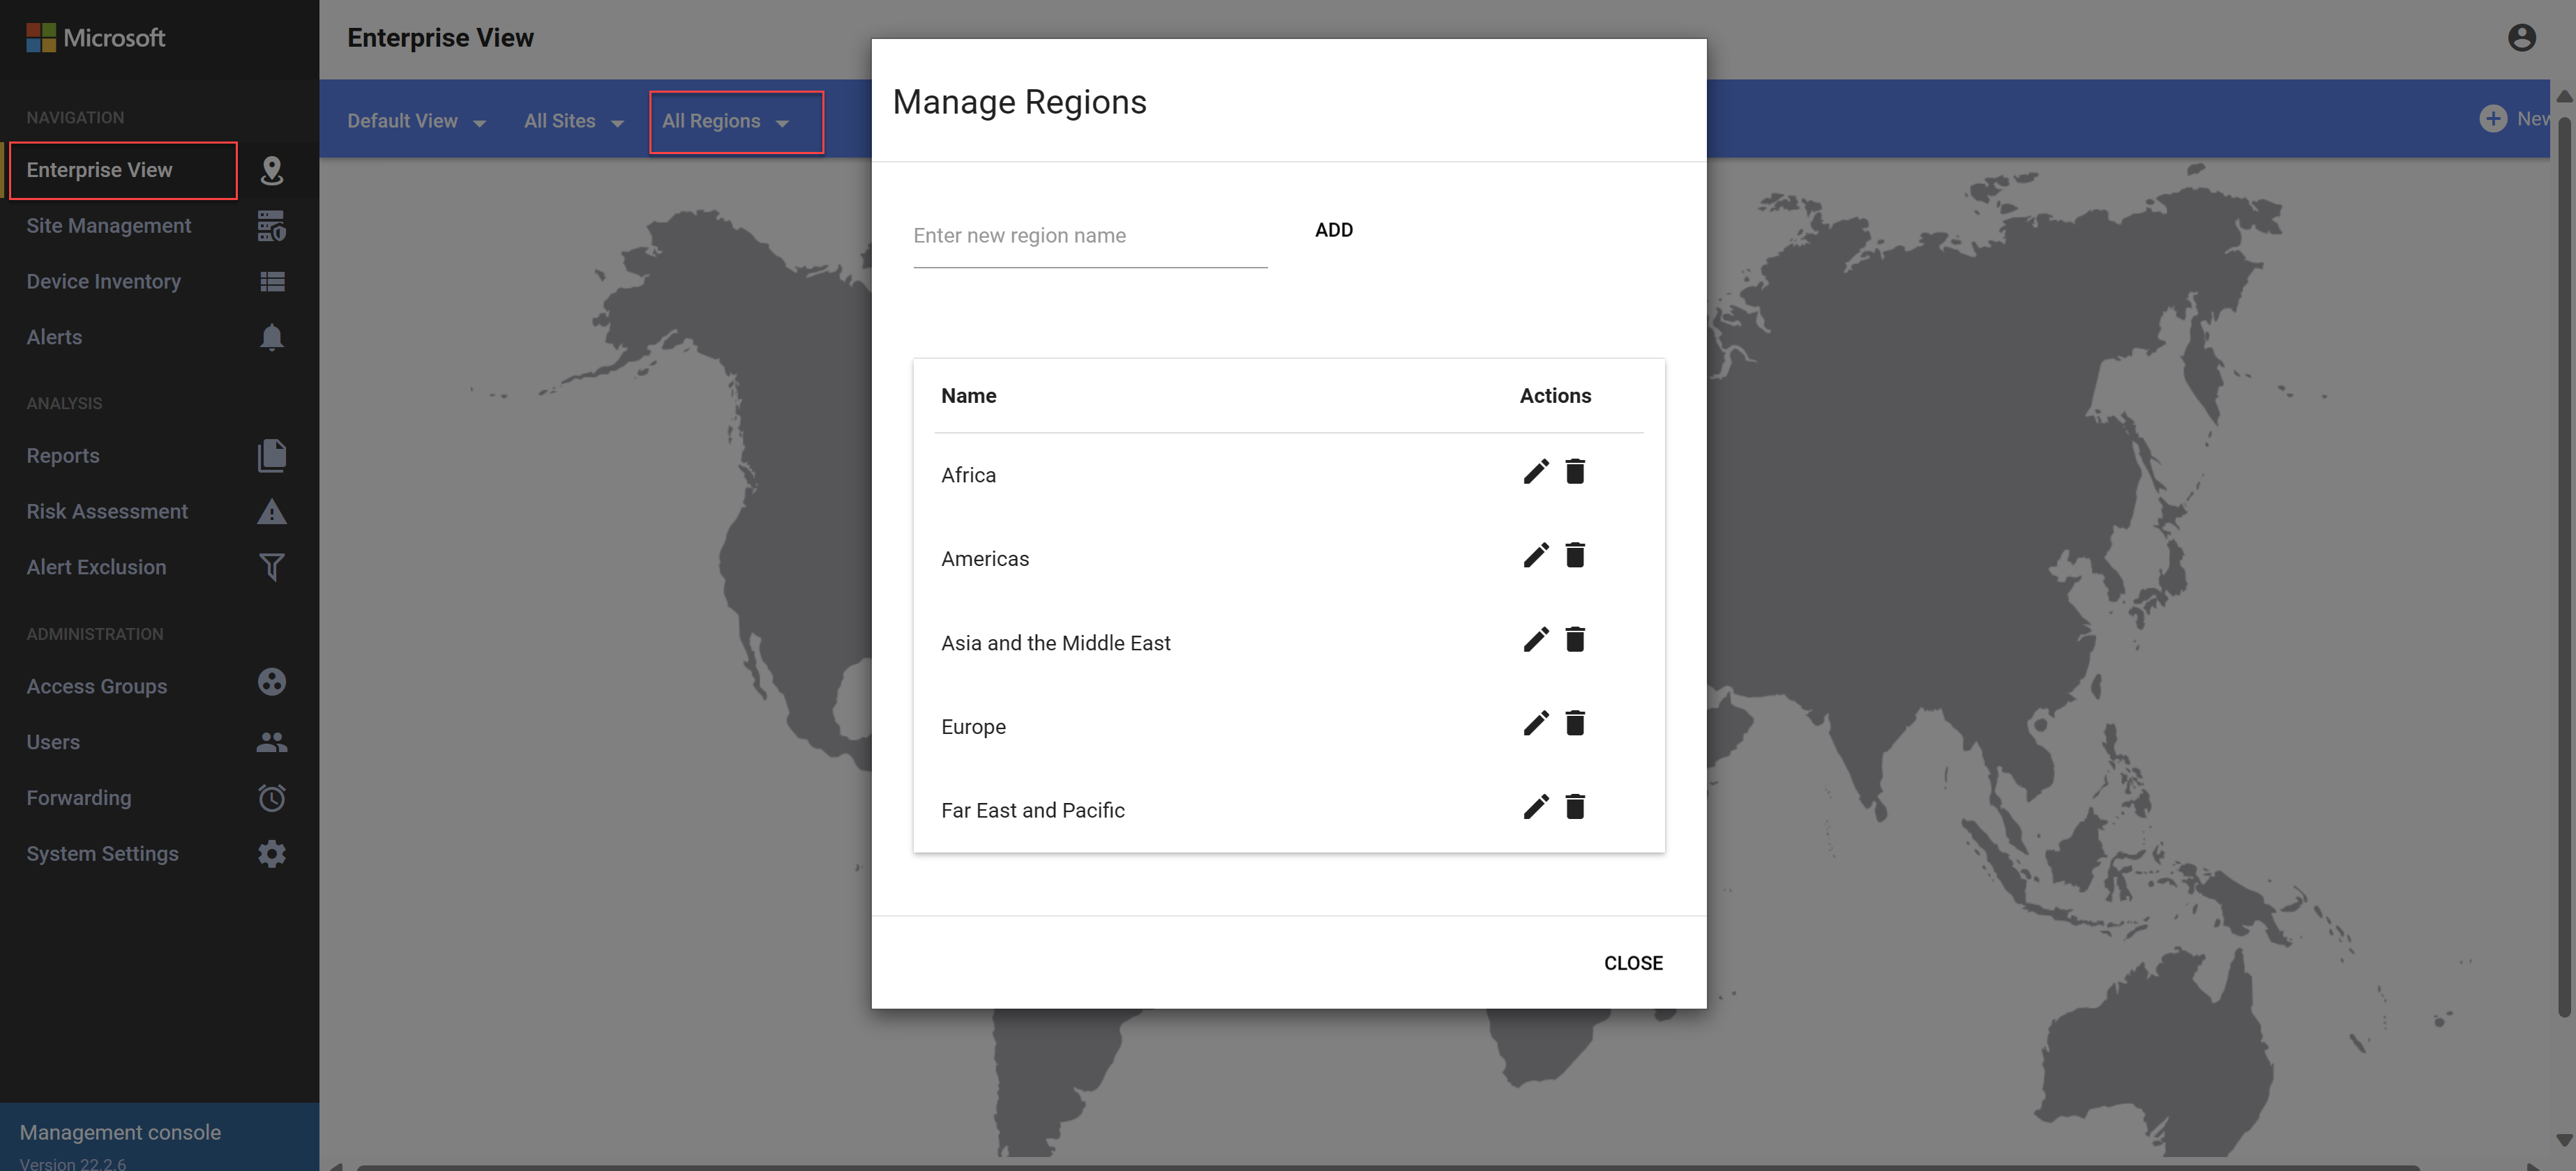Delete the Africa region

(1575, 472)
